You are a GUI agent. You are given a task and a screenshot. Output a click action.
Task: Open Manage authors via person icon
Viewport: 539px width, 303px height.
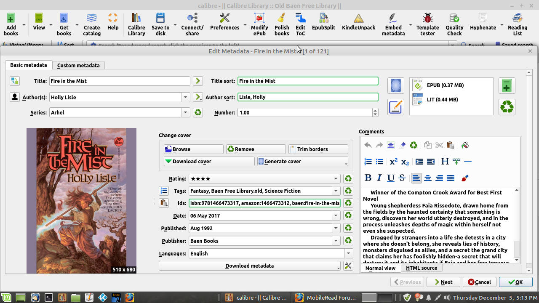[15, 97]
